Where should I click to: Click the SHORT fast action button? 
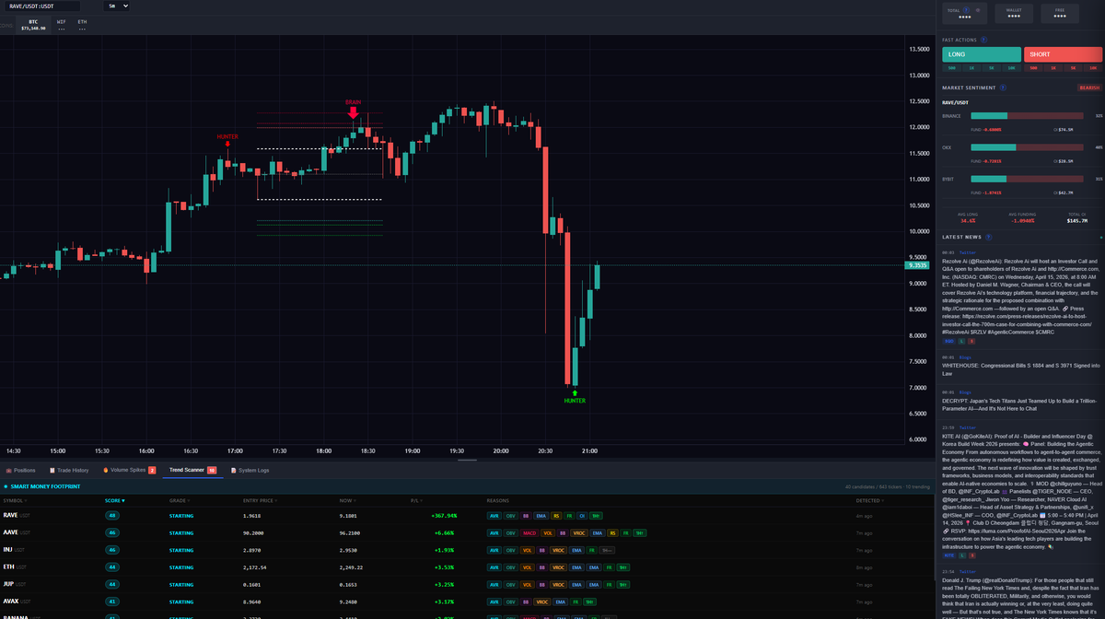point(1063,54)
